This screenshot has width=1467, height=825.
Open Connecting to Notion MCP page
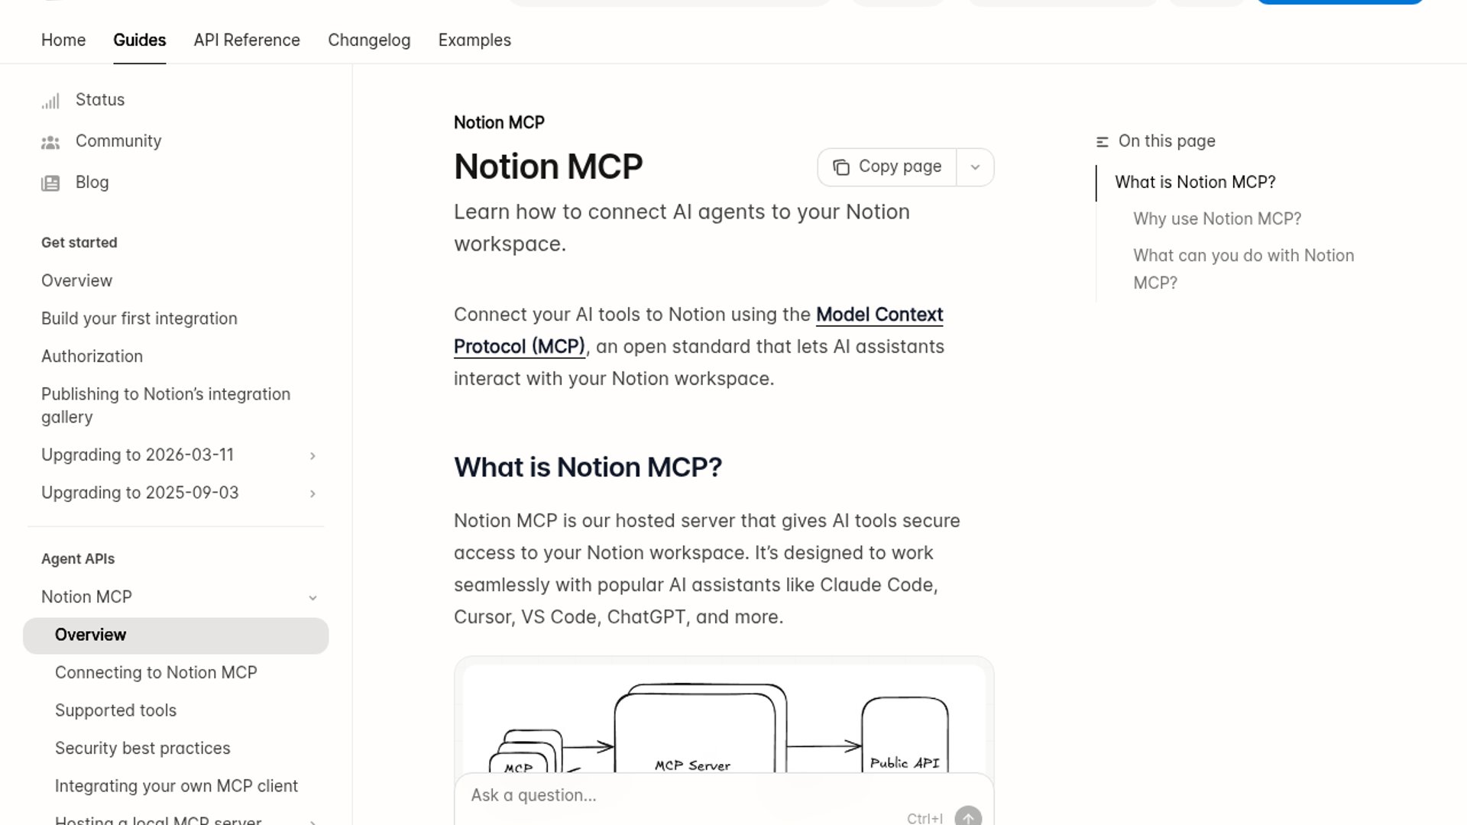pos(156,673)
